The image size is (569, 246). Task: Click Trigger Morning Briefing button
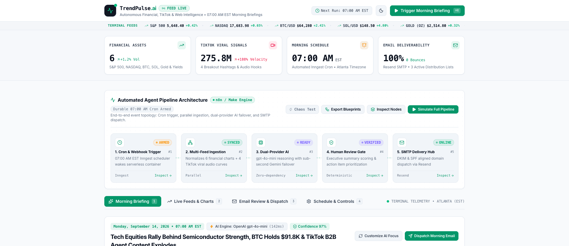click(x=427, y=11)
